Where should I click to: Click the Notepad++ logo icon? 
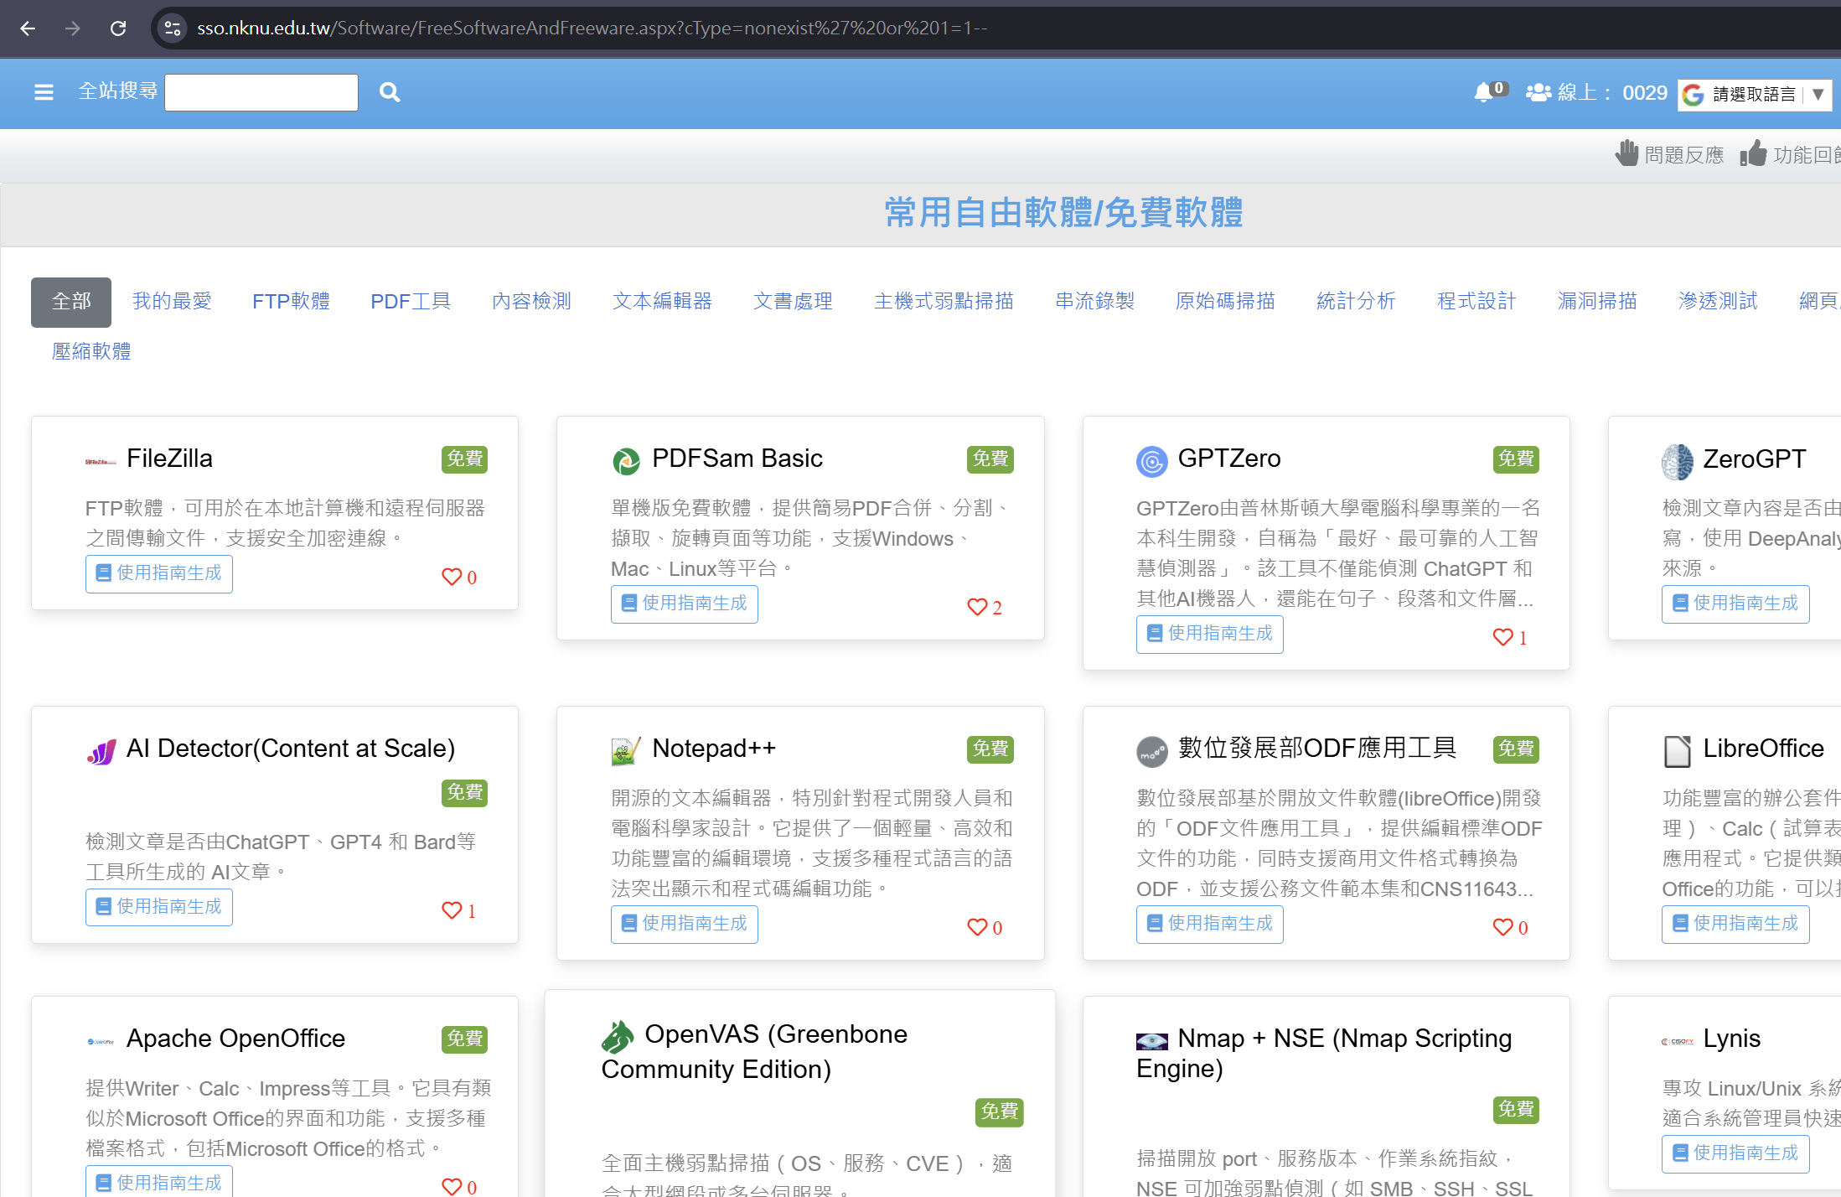tap(626, 751)
